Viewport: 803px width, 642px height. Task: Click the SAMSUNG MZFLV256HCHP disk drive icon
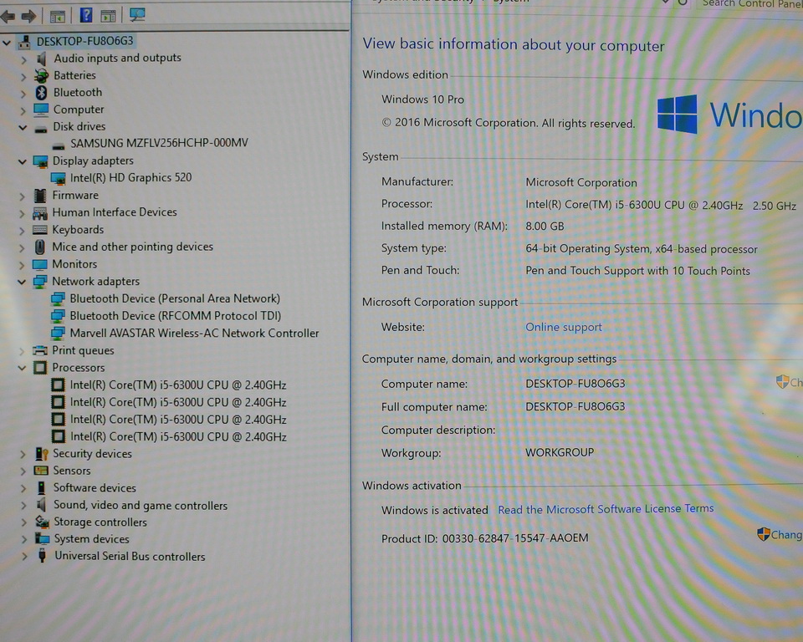pyautogui.click(x=59, y=145)
